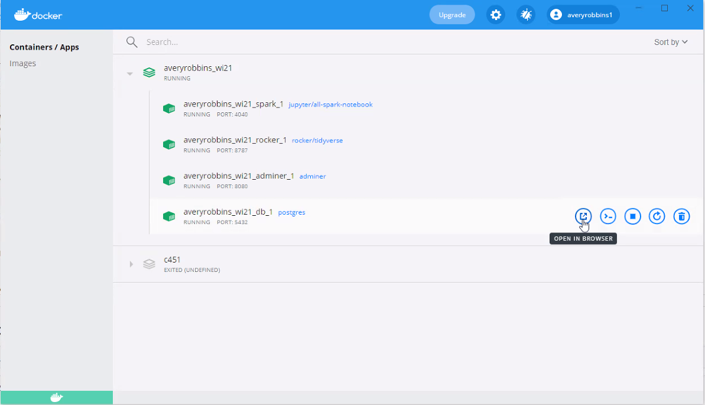Click the Docker logo in the header
Image resolution: width=705 pixels, height=405 pixels.
(x=38, y=15)
